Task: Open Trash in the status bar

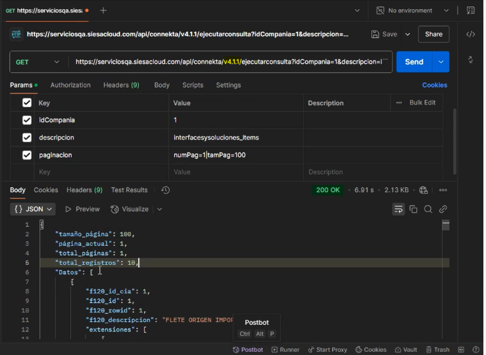Action: click(437, 350)
